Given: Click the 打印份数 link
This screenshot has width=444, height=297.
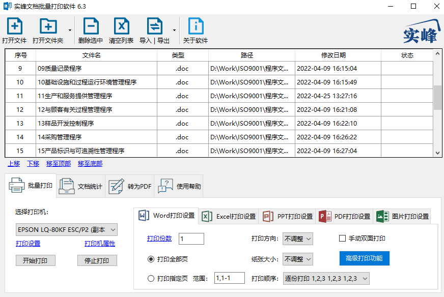Looking at the screenshot, I should [159, 239].
